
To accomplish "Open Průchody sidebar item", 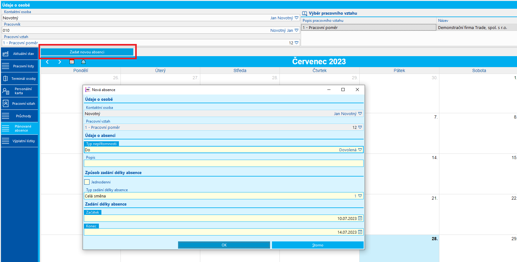I will click(x=19, y=116).
